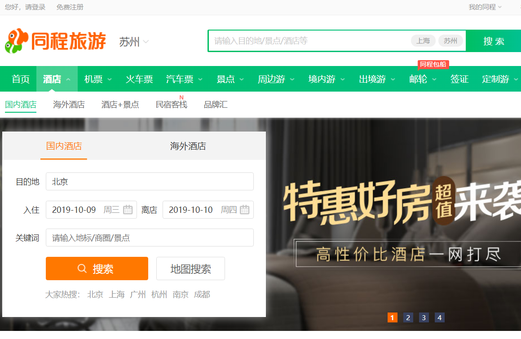Choose the 上海 suggestion in top search box
521x339 pixels.
(x=423, y=41)
